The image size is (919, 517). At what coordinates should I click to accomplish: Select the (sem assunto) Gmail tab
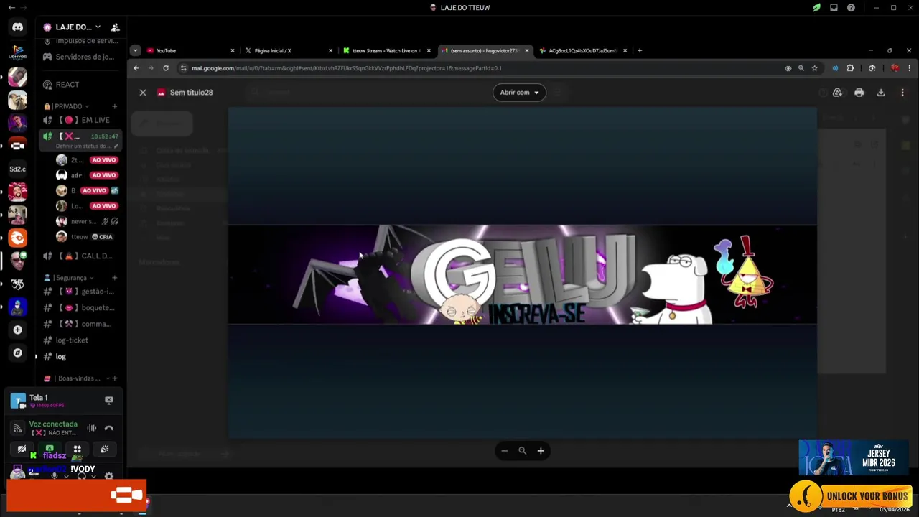[485, 50]
